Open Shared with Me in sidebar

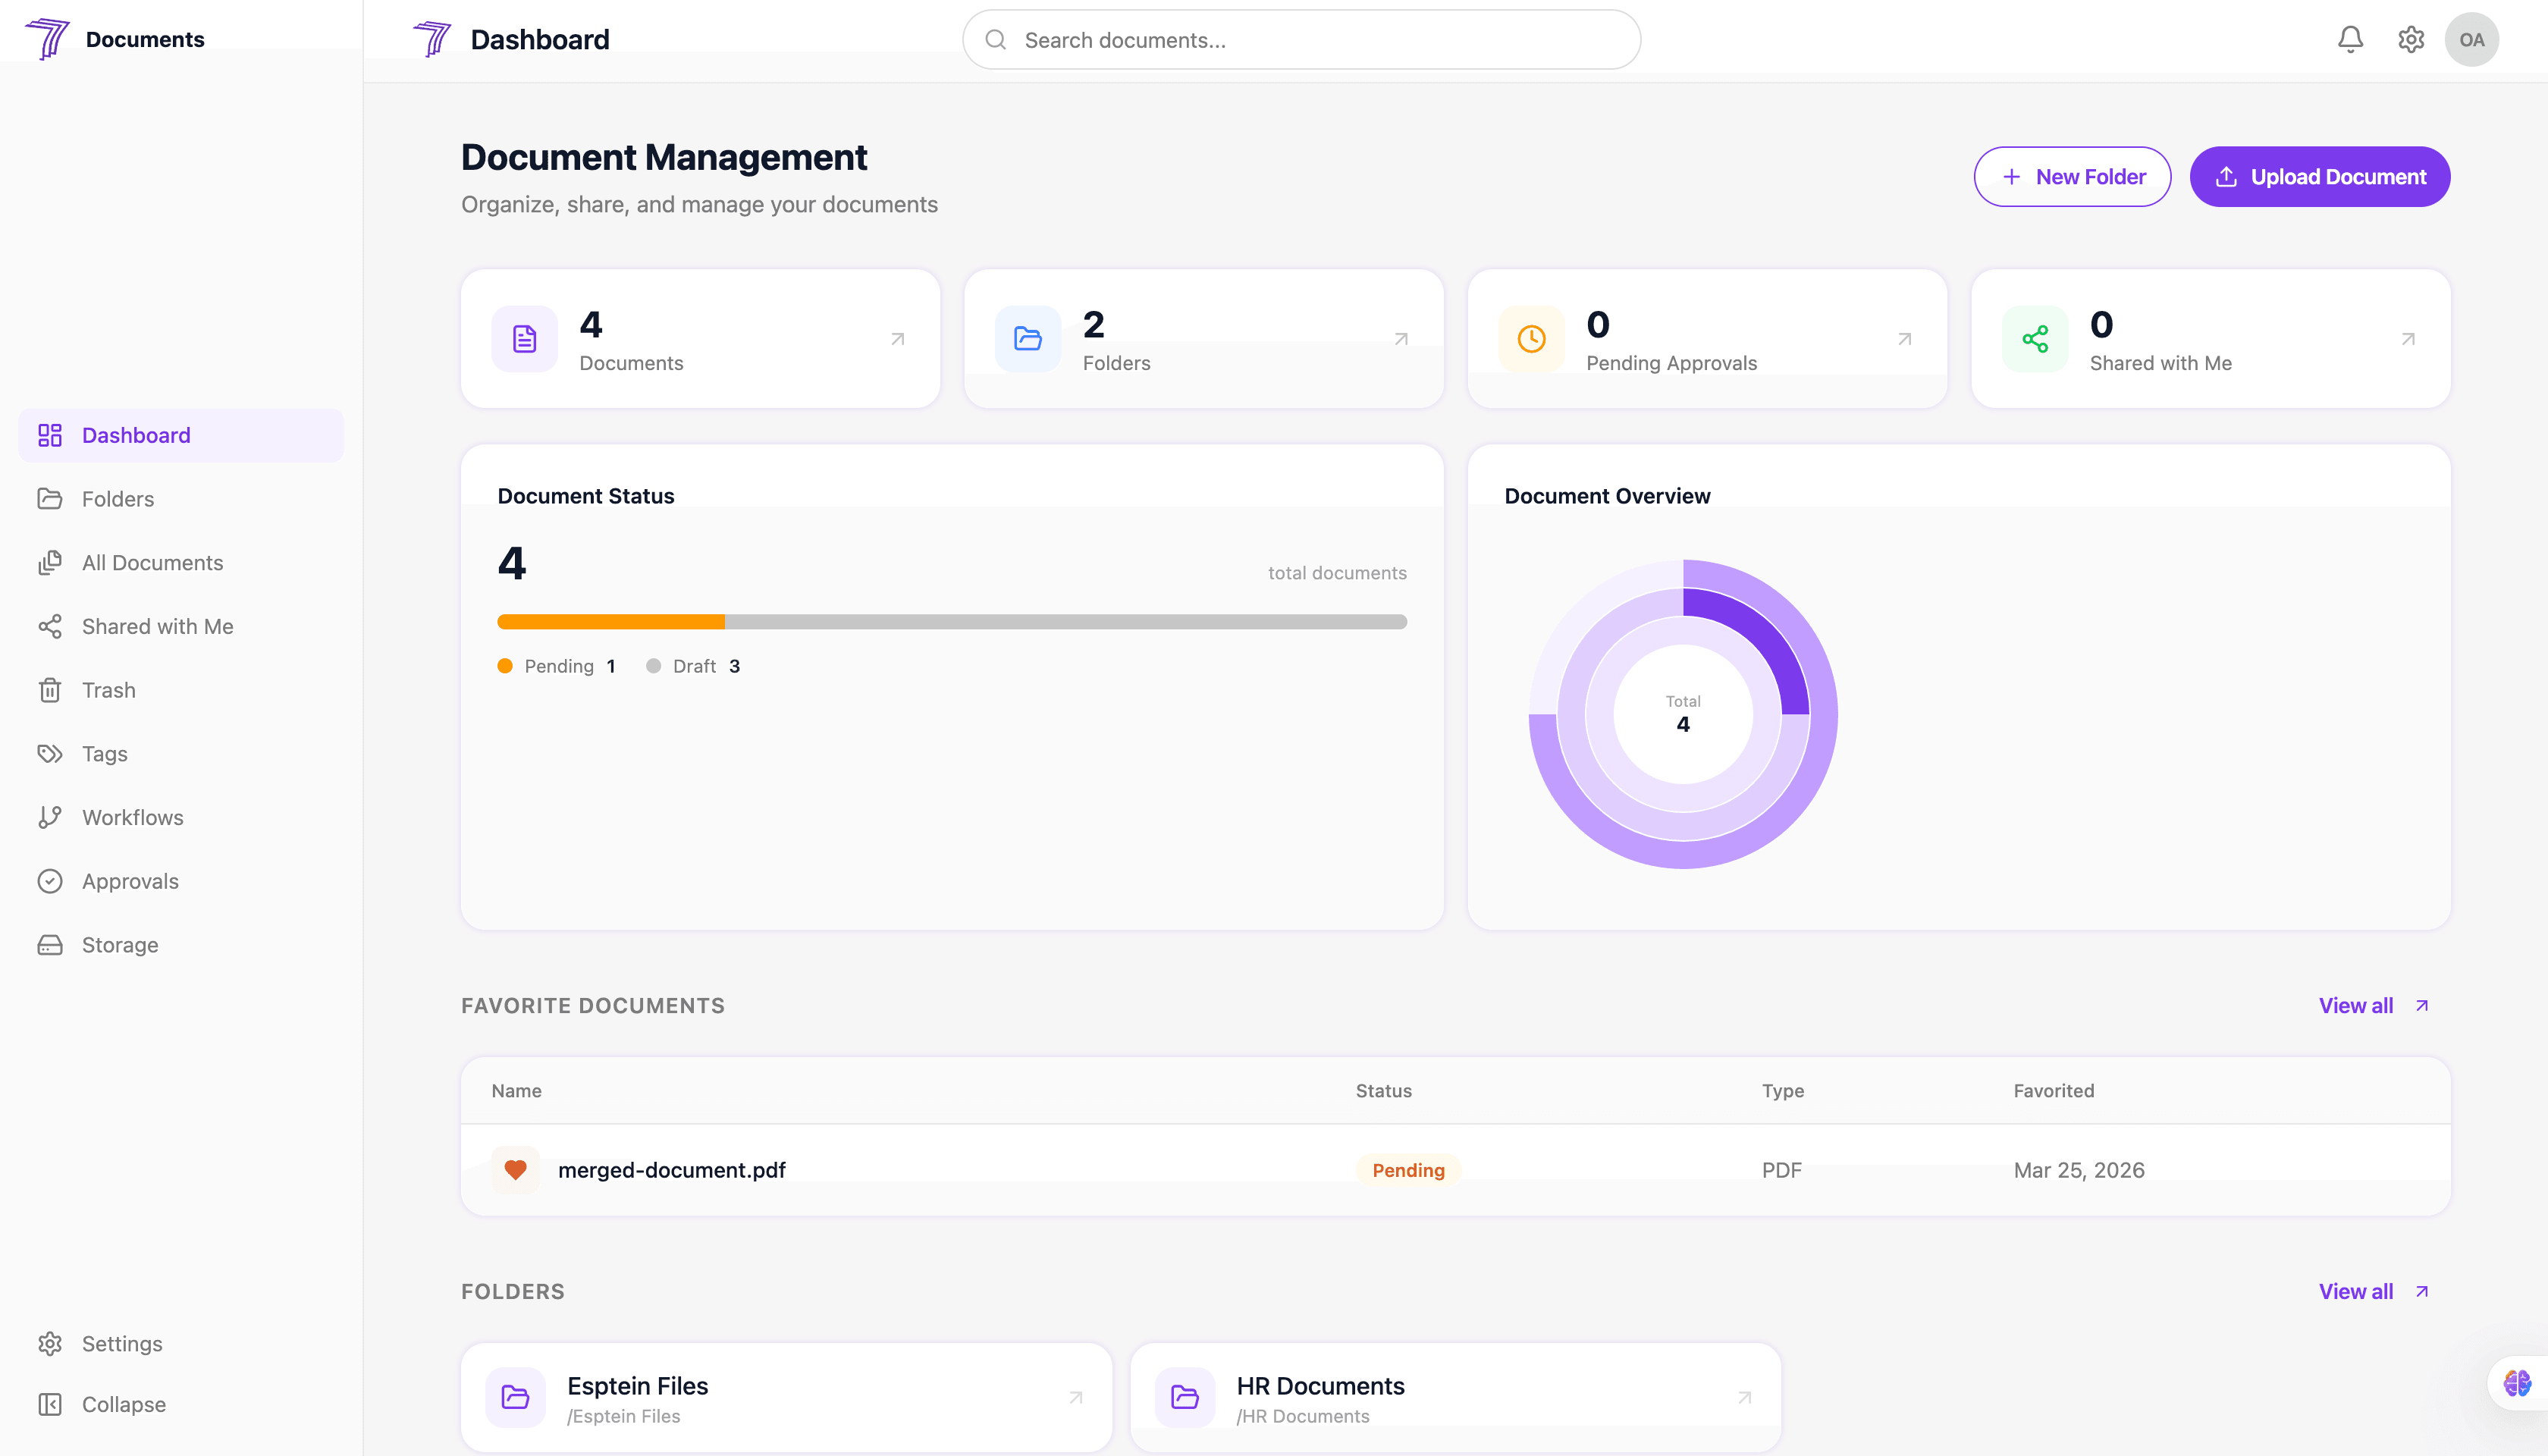point(181,626)
